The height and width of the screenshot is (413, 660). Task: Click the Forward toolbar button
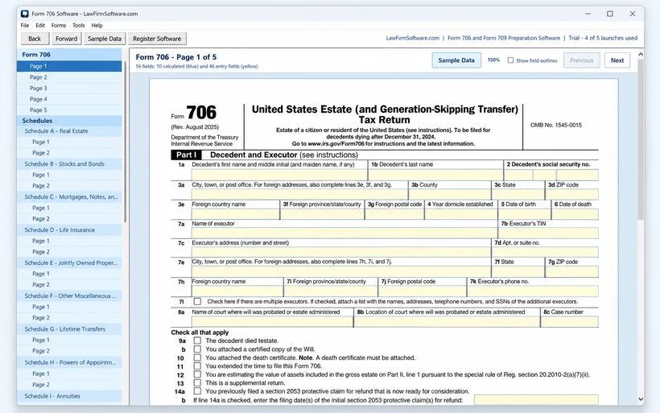point(67,39)
